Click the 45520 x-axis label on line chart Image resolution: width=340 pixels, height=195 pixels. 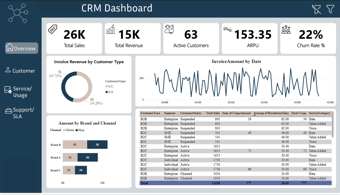(x=231, y=102)
